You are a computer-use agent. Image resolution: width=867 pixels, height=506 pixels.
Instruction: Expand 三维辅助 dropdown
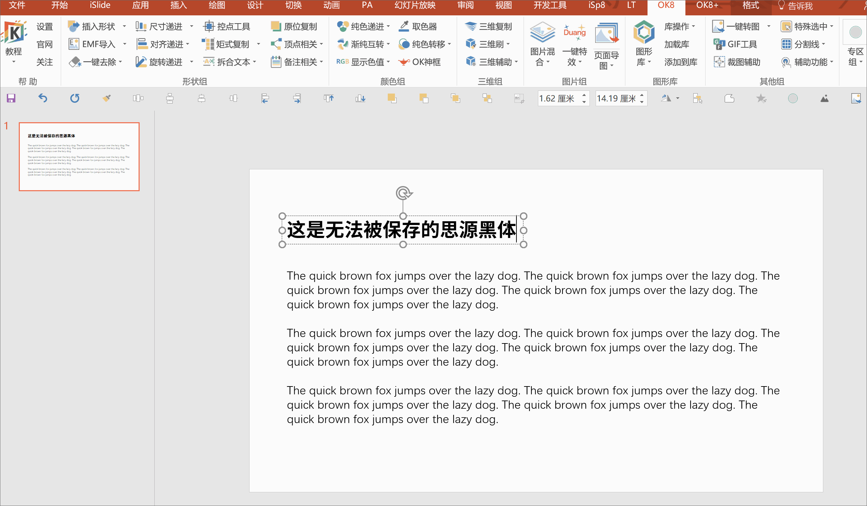(516, 62)
